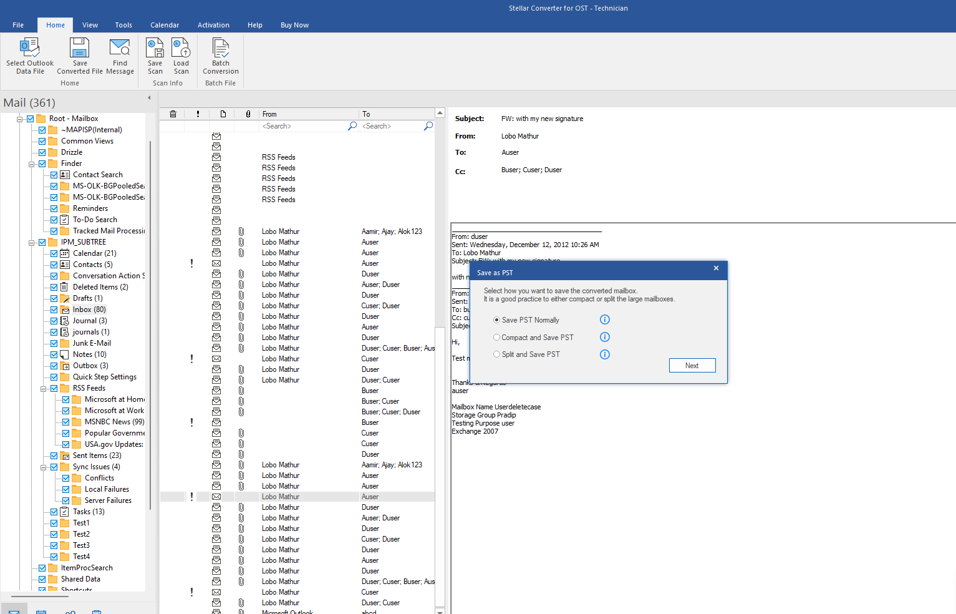The height and width of the screenshot is (614, 956).
Task: Click the item type page column header
Action: [223, 114]
